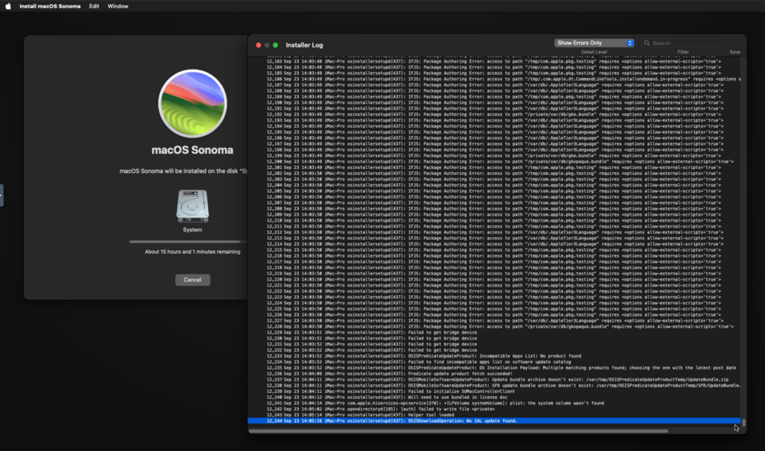
Task: Click the About 15 hours remaining text
Action: (192, 251)
